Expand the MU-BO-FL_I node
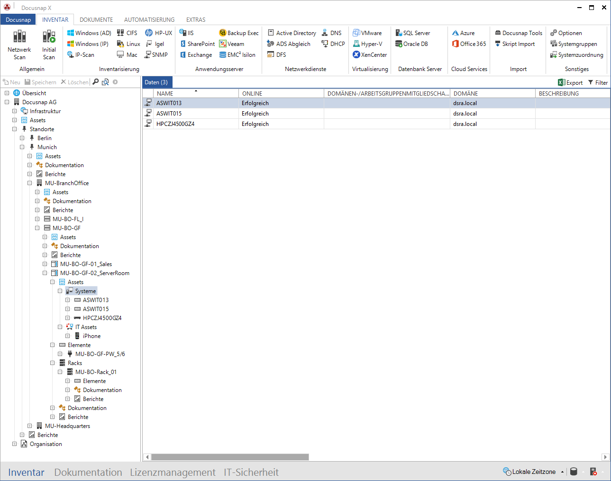This screenshot has height=481, width=611. (x=37, y=219)
